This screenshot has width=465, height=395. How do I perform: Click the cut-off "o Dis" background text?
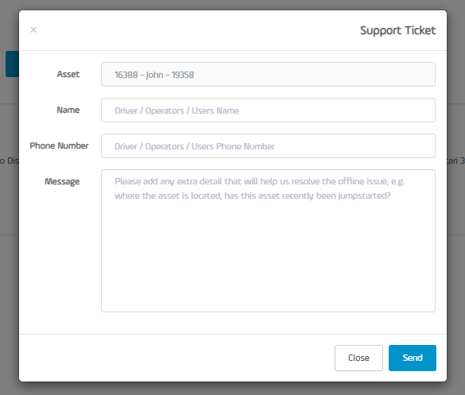[x=10, y=161]
